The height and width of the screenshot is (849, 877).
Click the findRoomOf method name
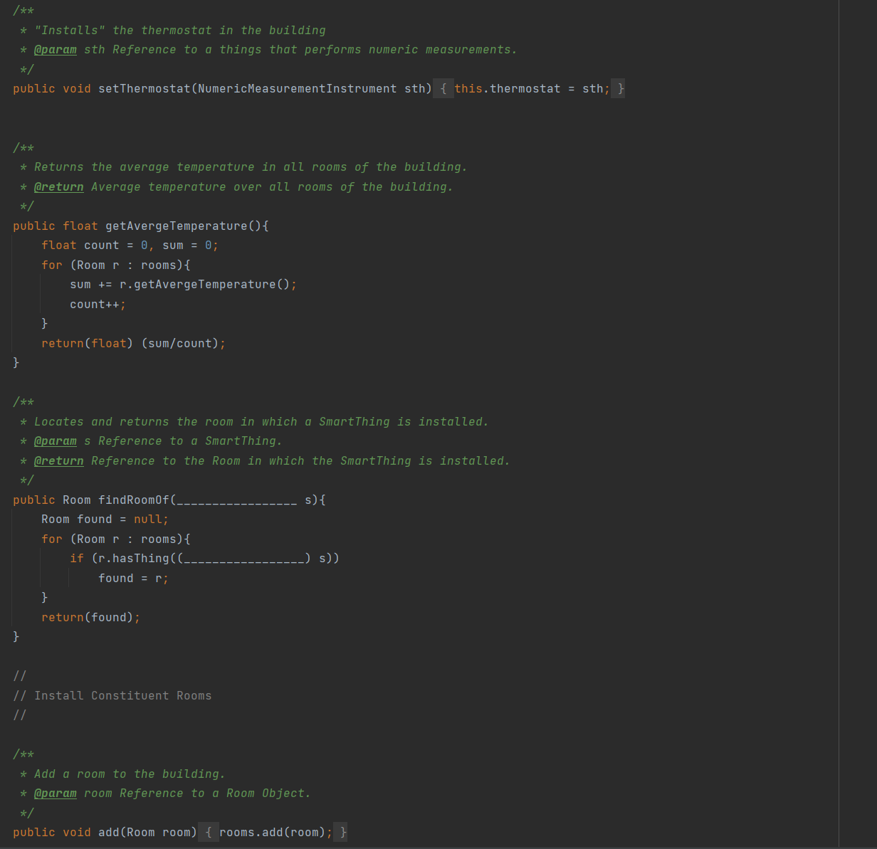134,500
